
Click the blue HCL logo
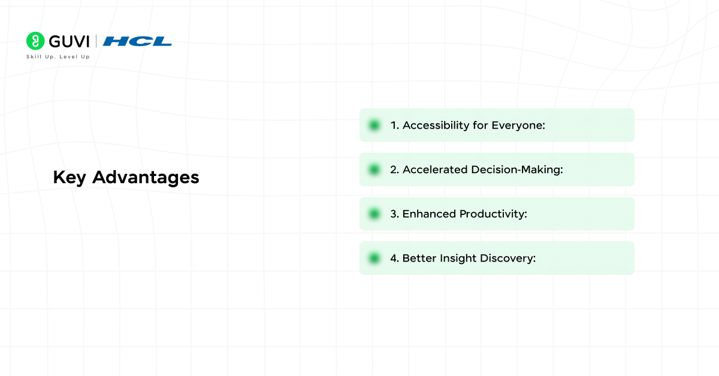[x=137, y=41]
